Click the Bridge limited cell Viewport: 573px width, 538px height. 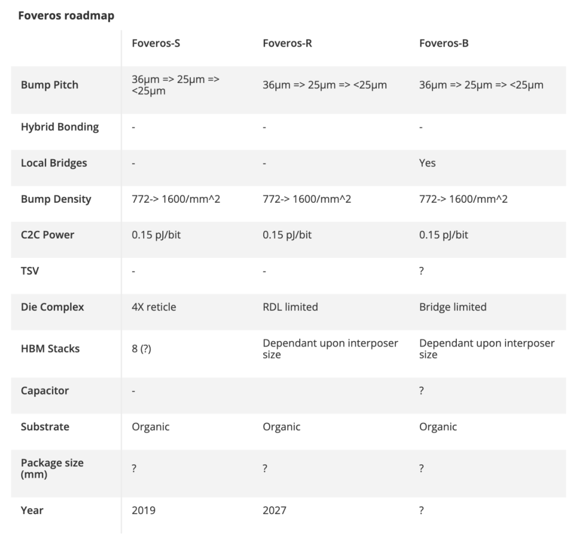click(453, 307)
